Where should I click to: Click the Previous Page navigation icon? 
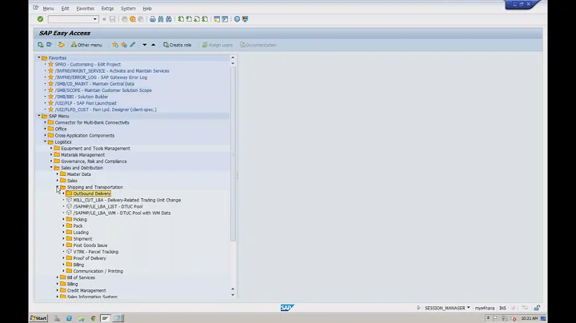pyautogui.click(x=189, y=19)
